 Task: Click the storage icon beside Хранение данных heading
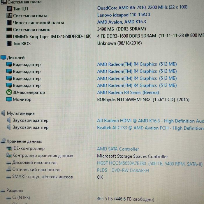coord(3,141)
